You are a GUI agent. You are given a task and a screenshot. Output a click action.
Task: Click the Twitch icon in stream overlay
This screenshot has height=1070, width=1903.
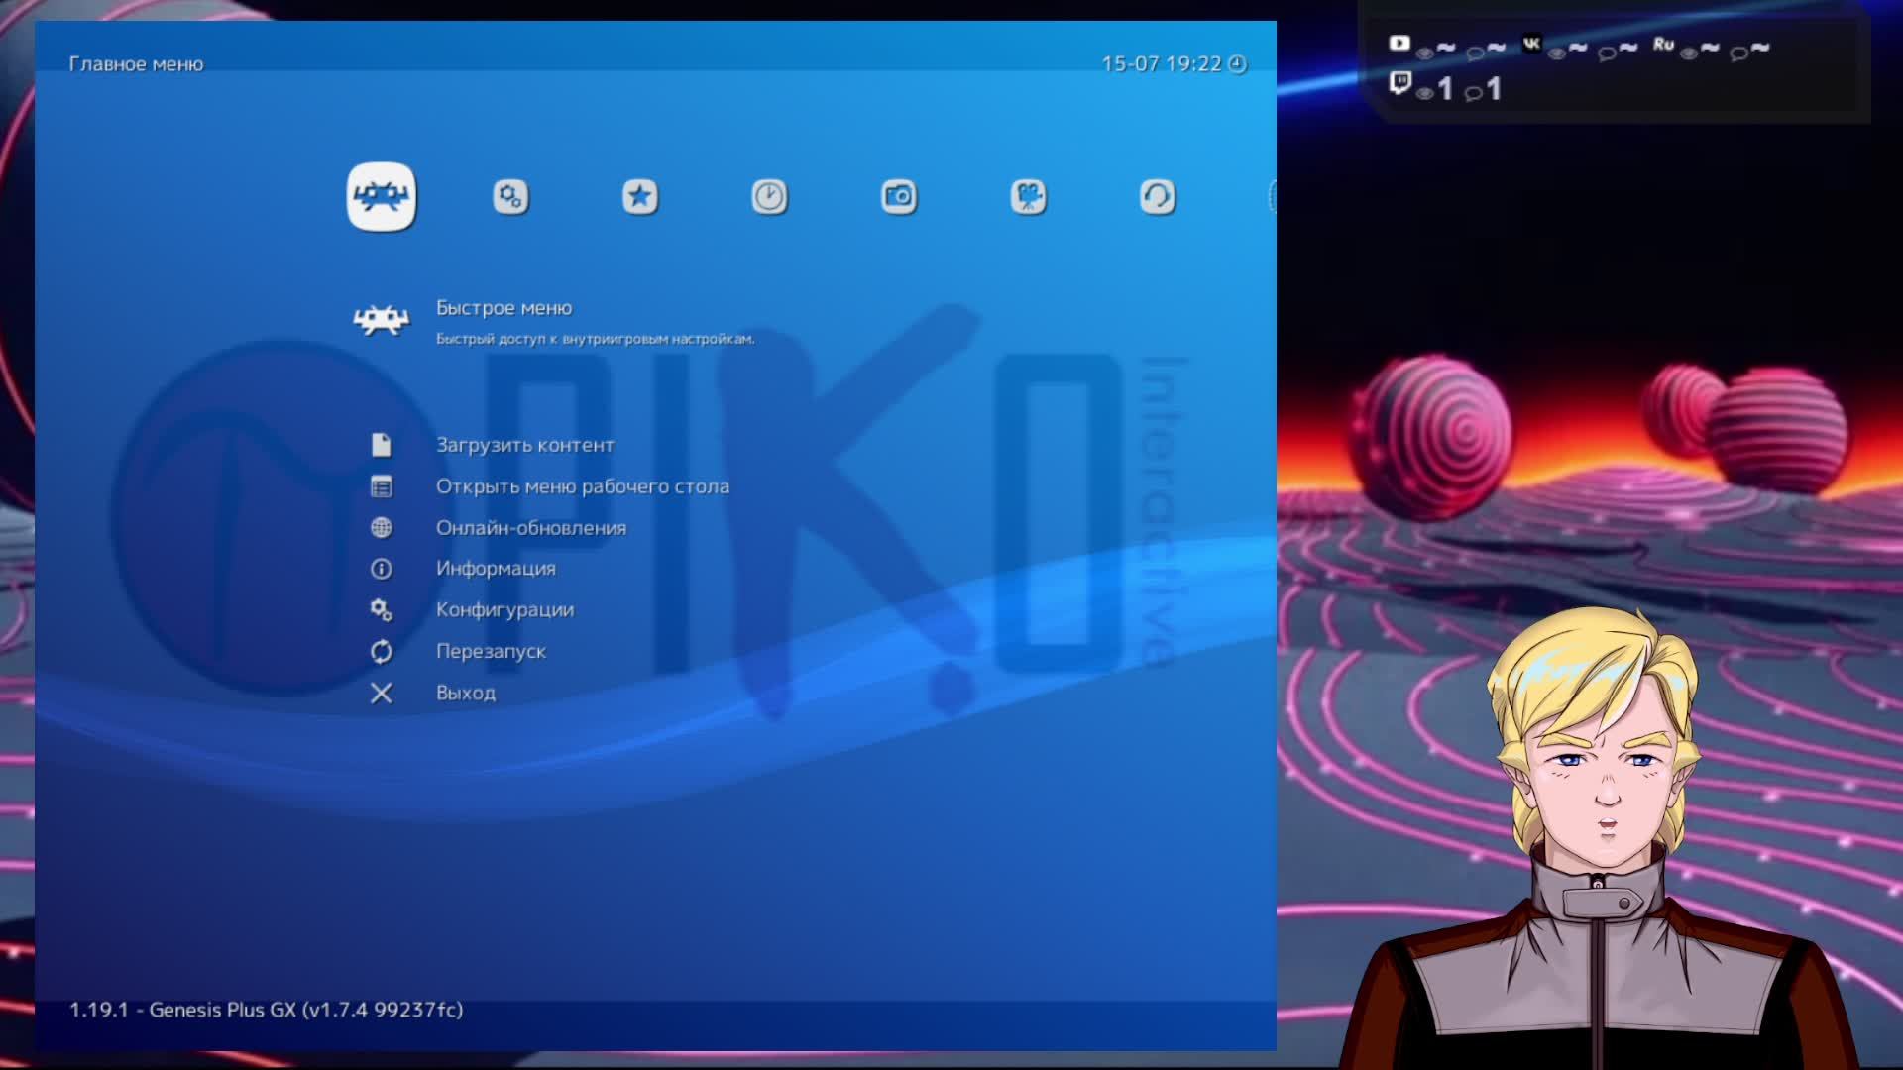pyautogui.click(x=1399, y=83)
